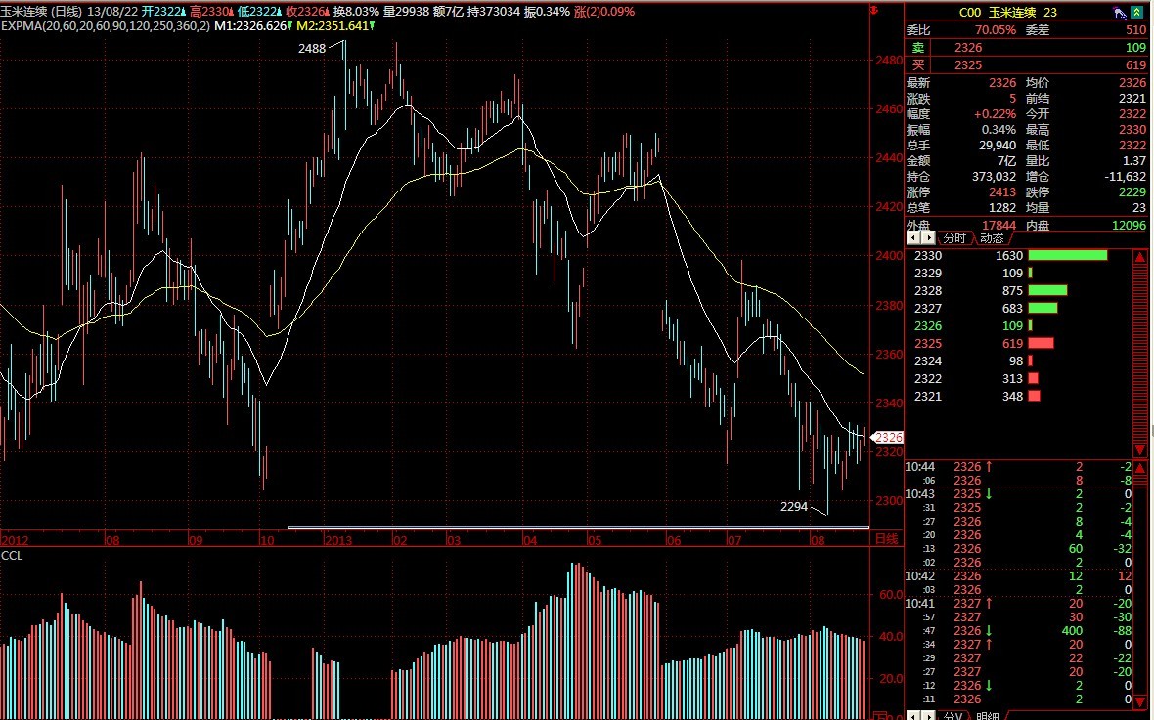Click the 2326 current price marker on axis
This screenshot has width=1154, height=720.
(888, 437)
